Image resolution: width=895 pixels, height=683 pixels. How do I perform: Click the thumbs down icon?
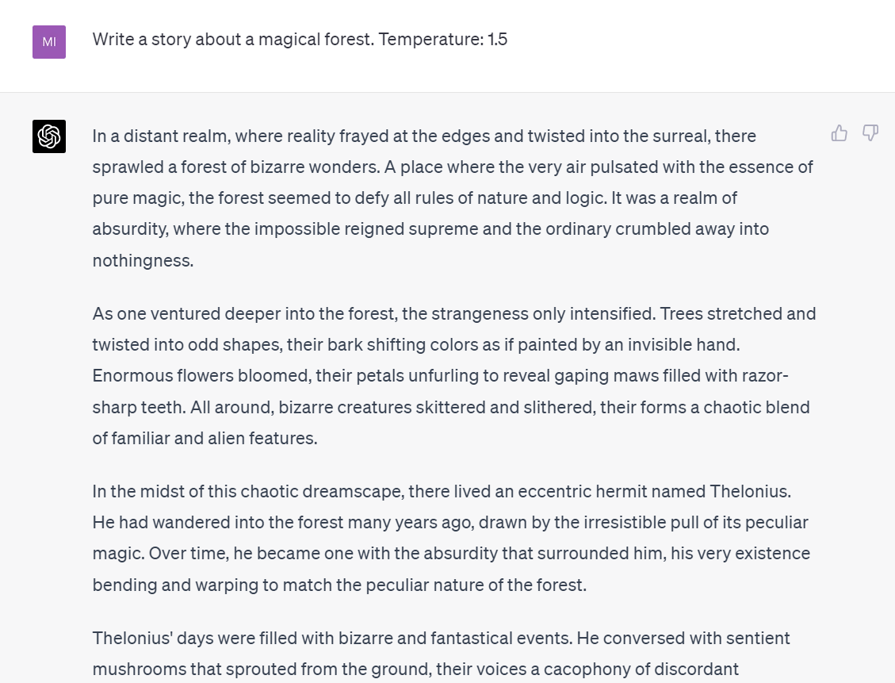pyautogui.click(x=870, y=133)
